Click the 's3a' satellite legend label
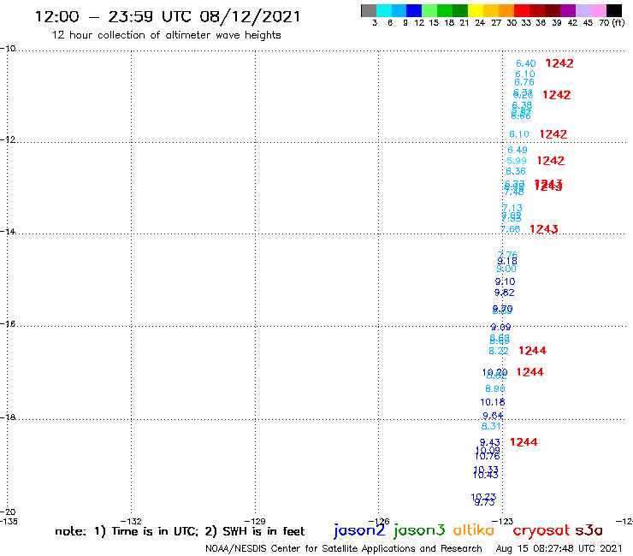The height and width of the screenshot is (556, 633). pyautogui.click(x=589, y=530)
